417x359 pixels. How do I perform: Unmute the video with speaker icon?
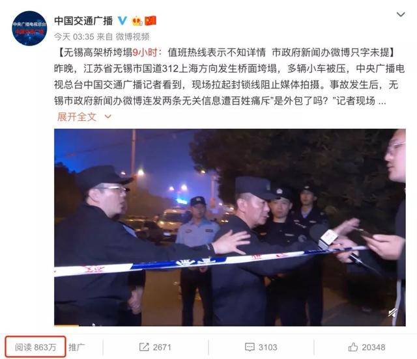pos(392,313)
